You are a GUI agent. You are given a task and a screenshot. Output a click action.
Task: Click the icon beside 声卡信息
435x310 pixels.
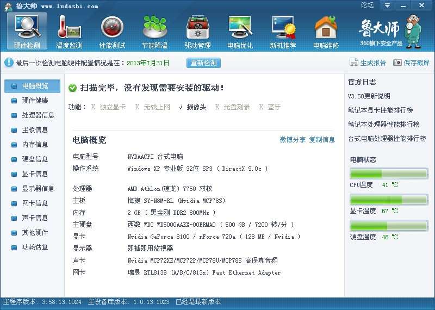(x=14, y=219)
